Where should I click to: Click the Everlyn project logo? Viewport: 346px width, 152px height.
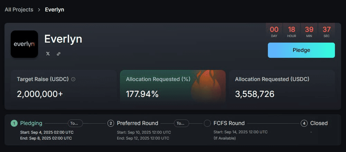pyautogui.click(x=24, y=44)
